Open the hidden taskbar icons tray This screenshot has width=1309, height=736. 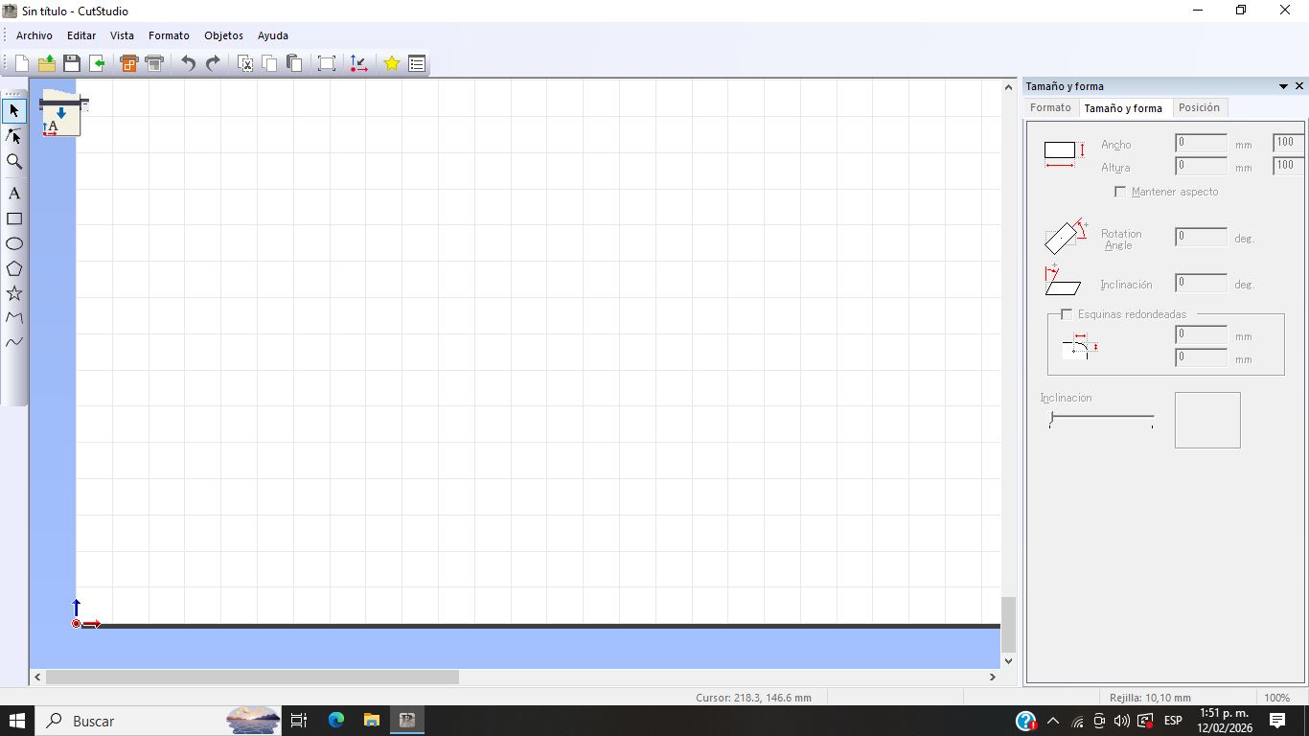click(x=1051, y=721)
